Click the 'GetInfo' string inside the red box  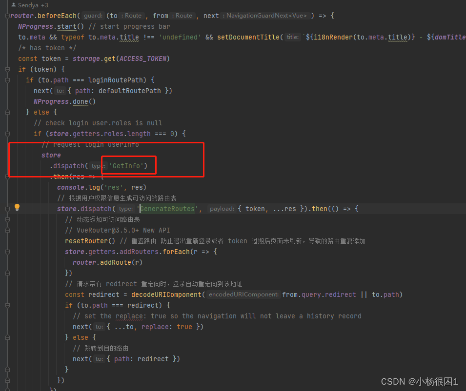[128, 166]
